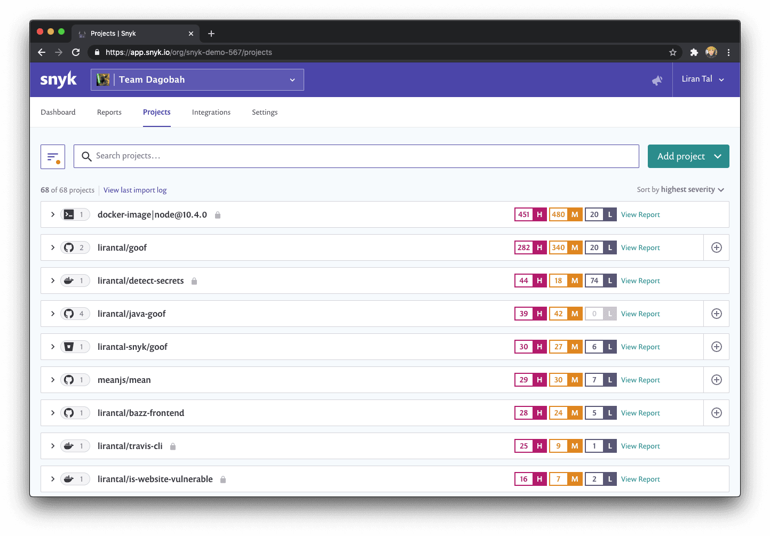Expand the lirantal/bazz-frontend project row
The image size is (770, 536).
[x=53, y=413]
